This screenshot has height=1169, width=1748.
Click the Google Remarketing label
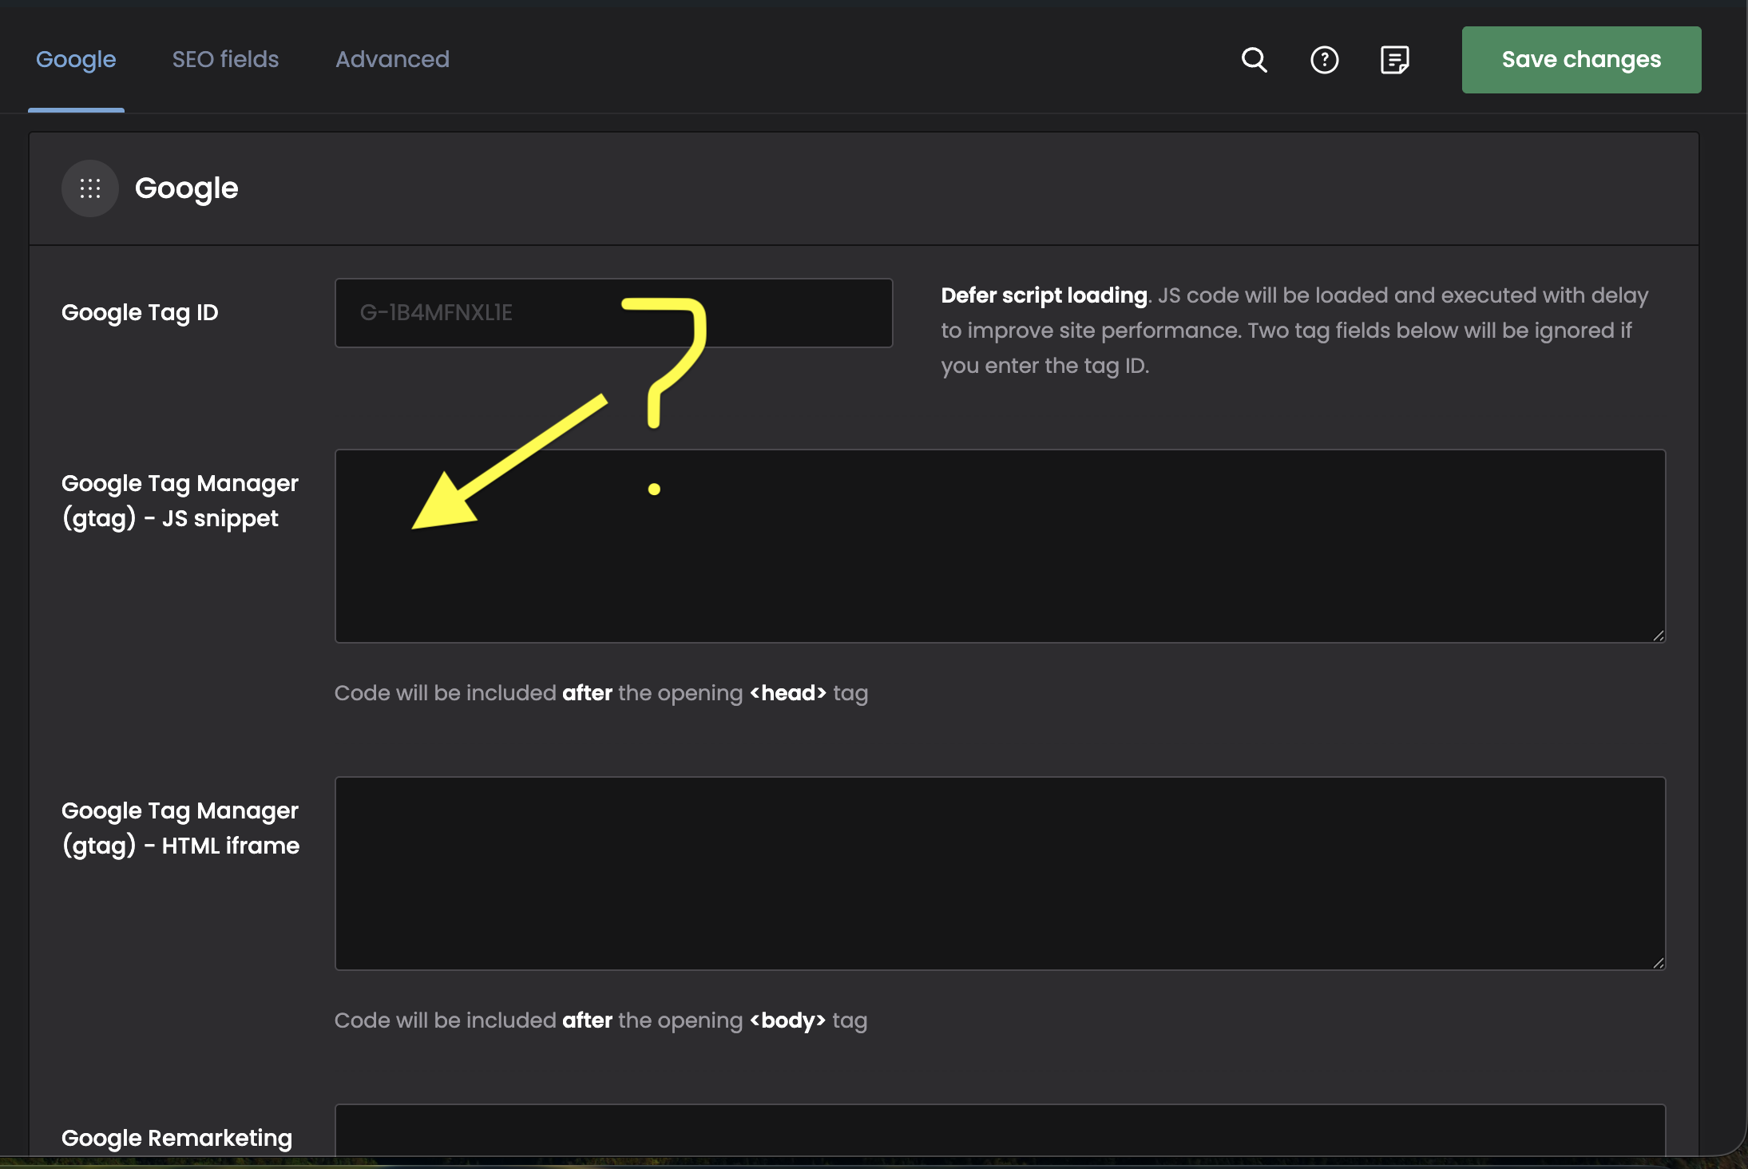click(176, 1138)
